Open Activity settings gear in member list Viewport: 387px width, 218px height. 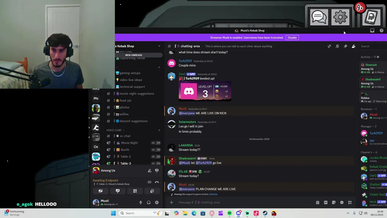click(378, 57)
